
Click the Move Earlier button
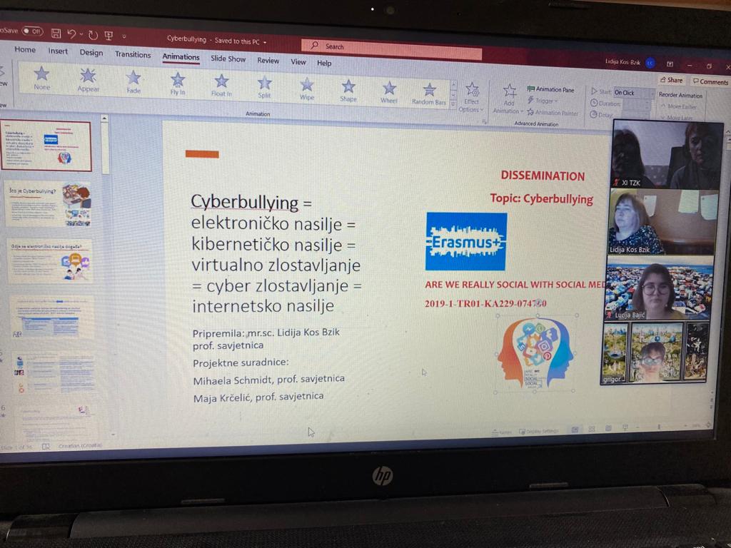pos(679,106)
